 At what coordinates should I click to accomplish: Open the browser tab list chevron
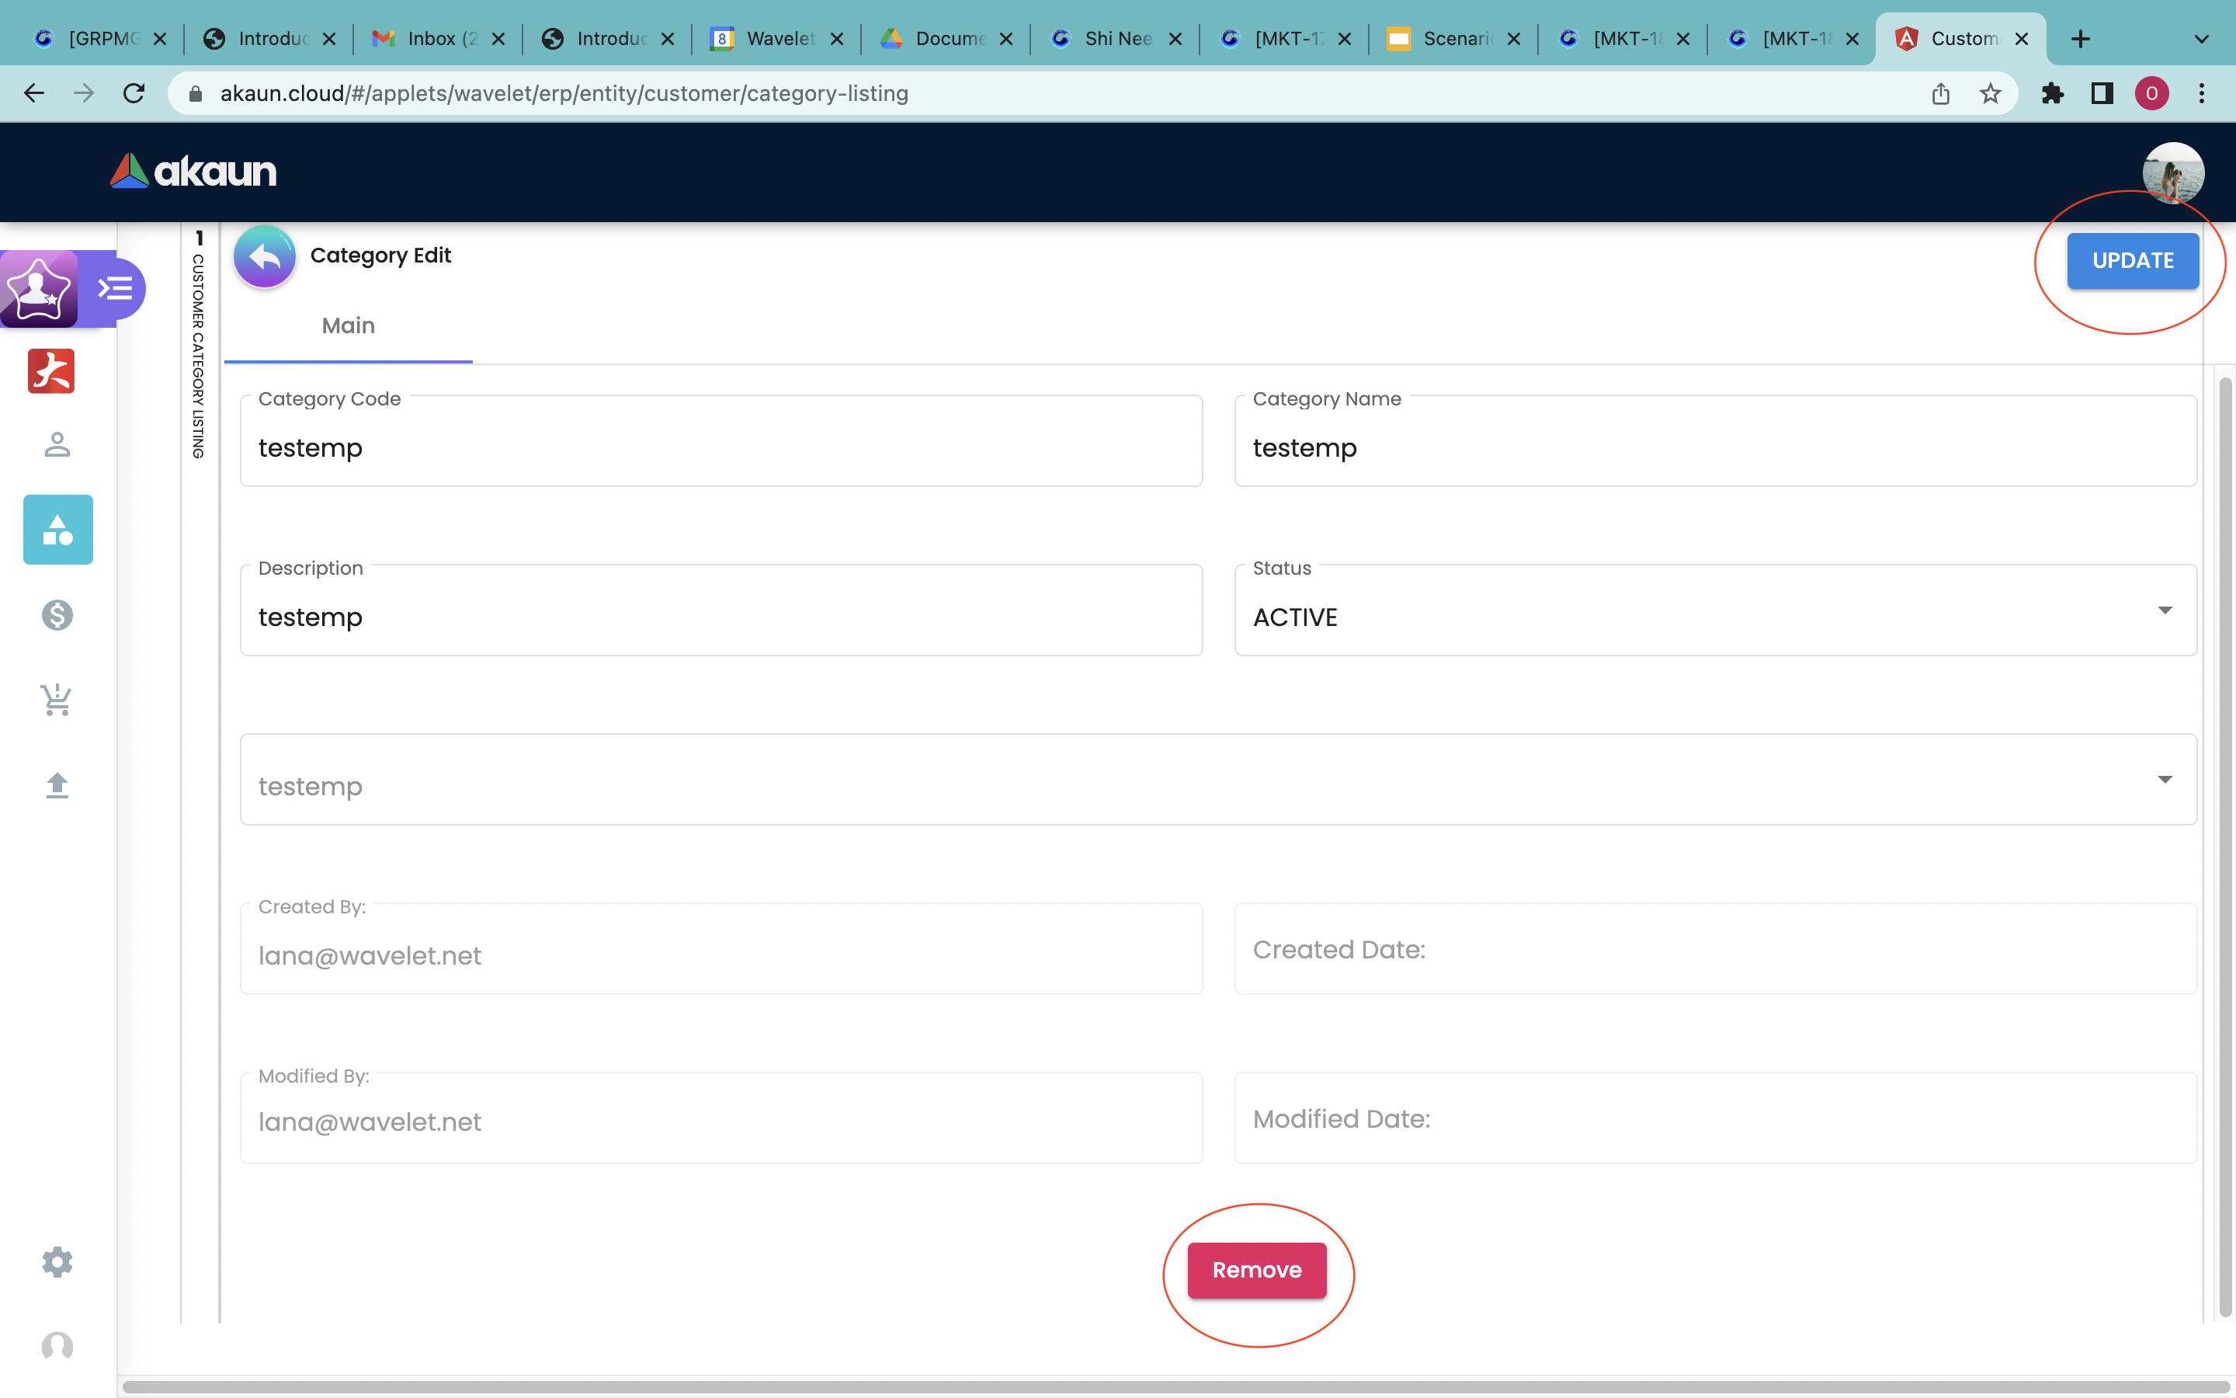coord(2201,39)
